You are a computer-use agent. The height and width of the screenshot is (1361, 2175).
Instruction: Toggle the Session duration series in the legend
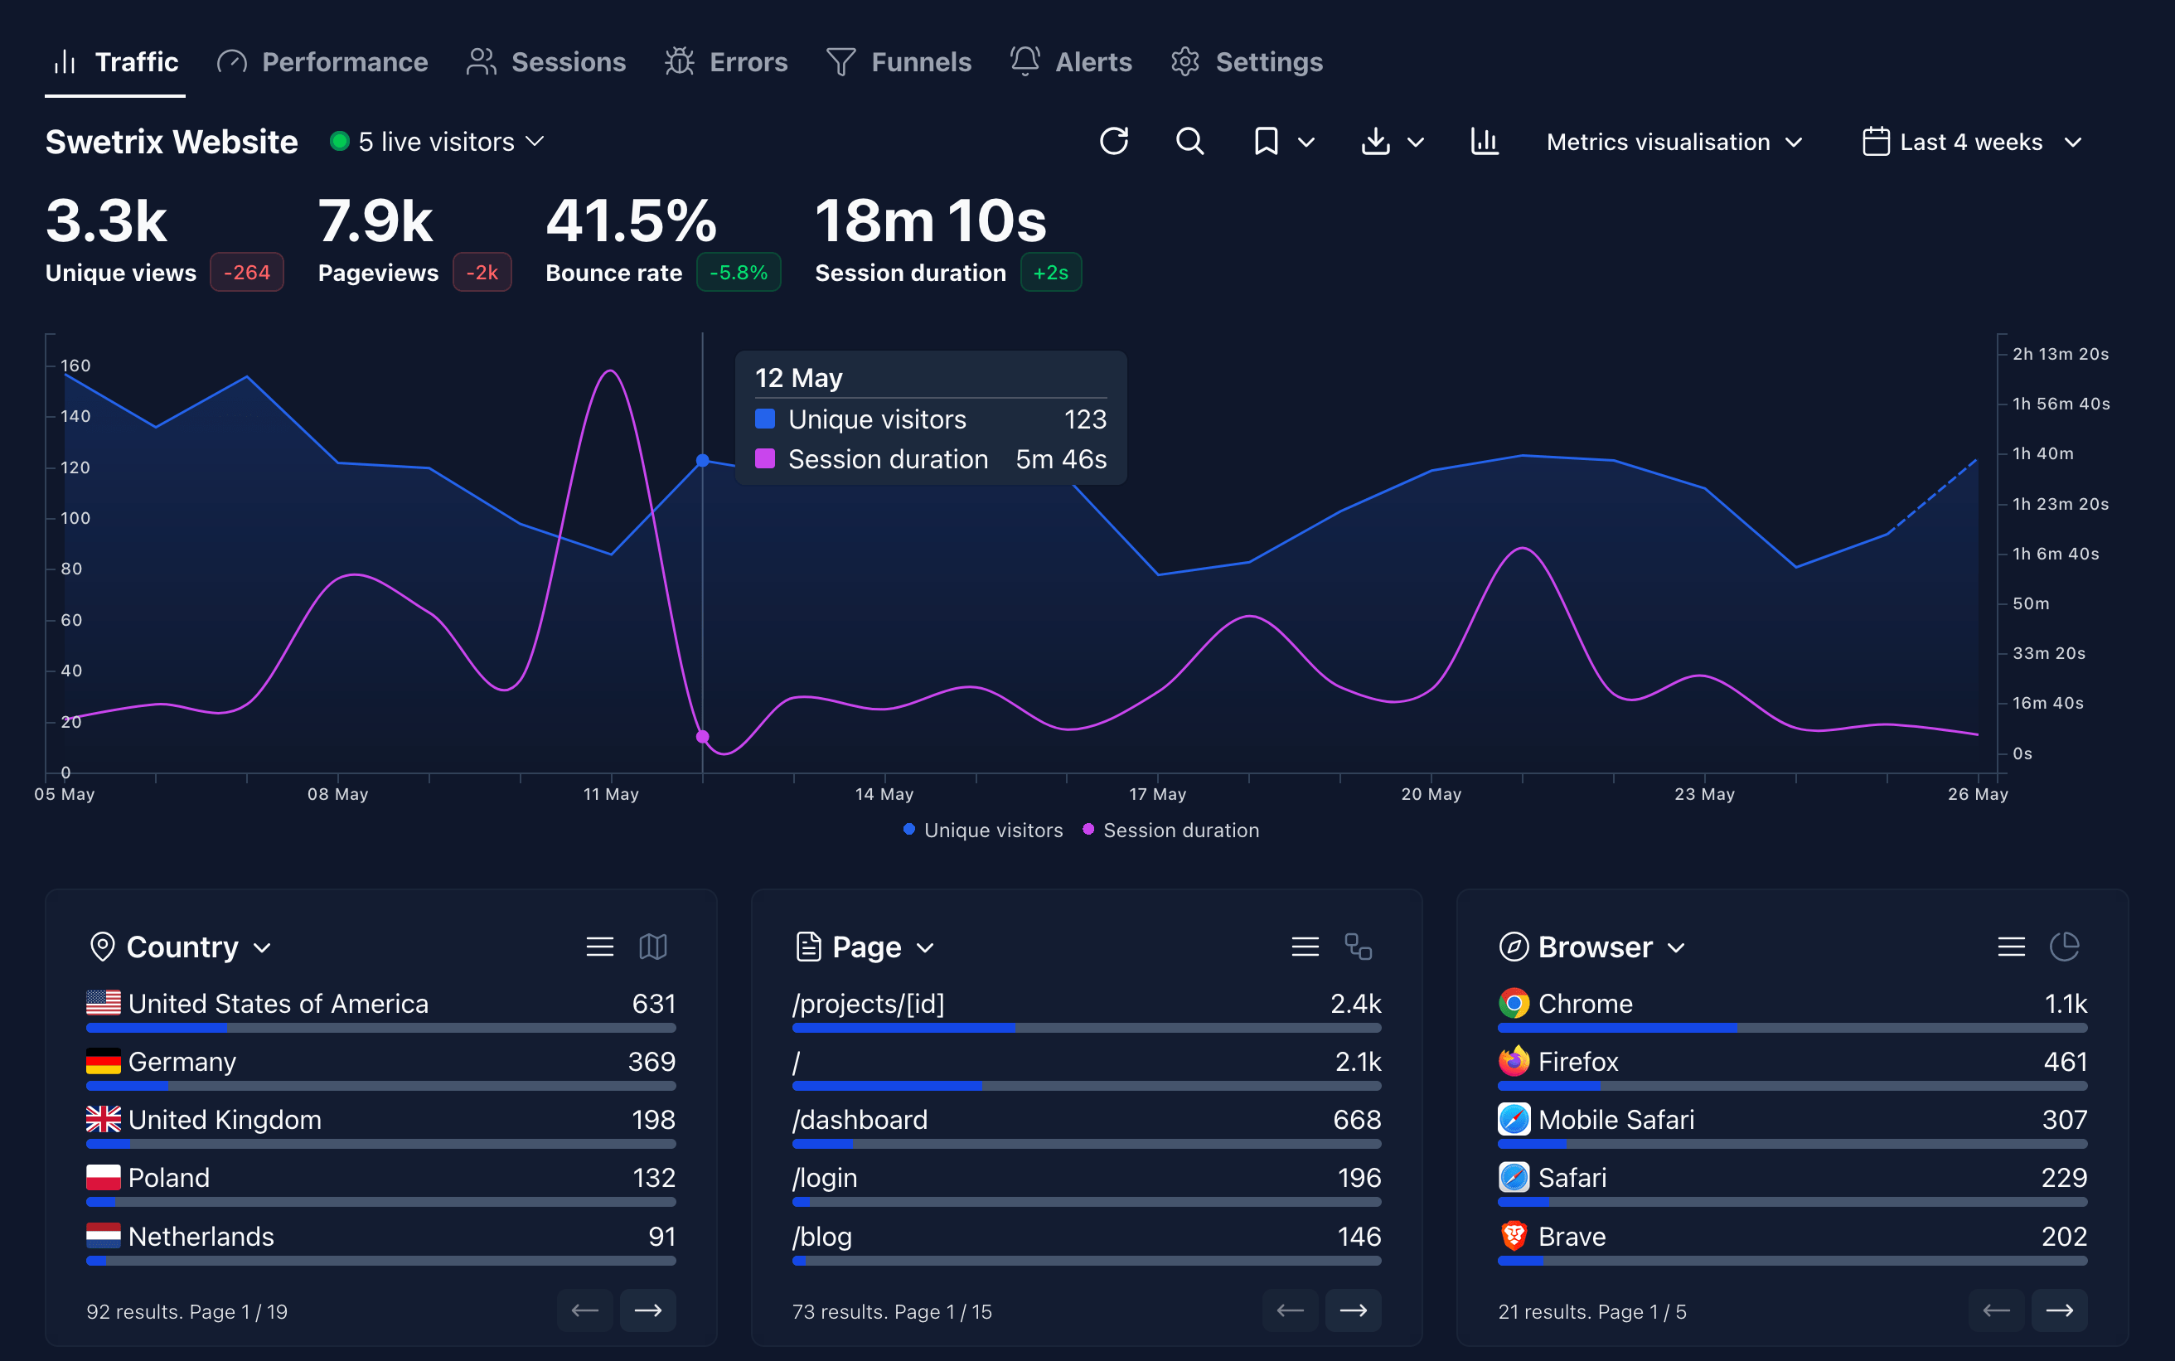click(x=1170, y=830)
